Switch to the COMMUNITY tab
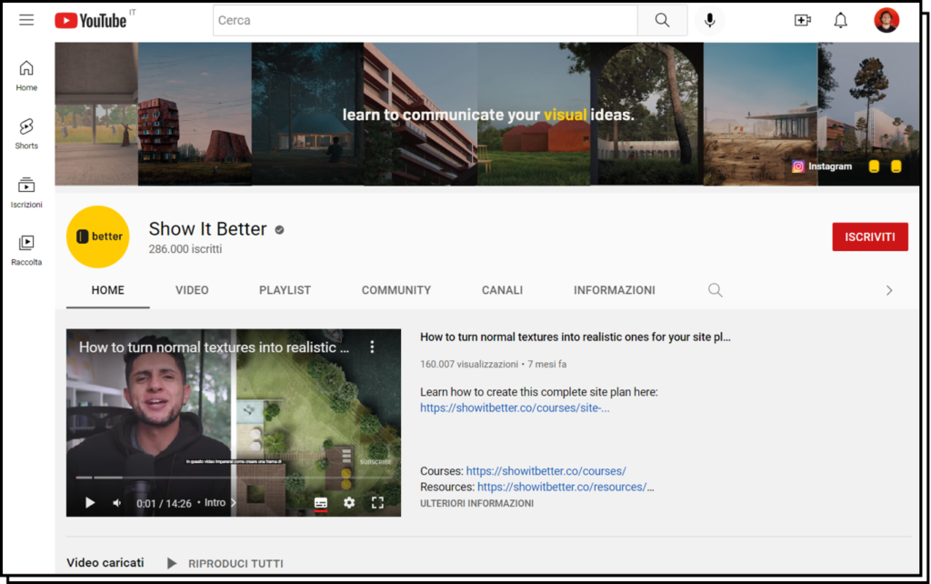 (395, 290)
